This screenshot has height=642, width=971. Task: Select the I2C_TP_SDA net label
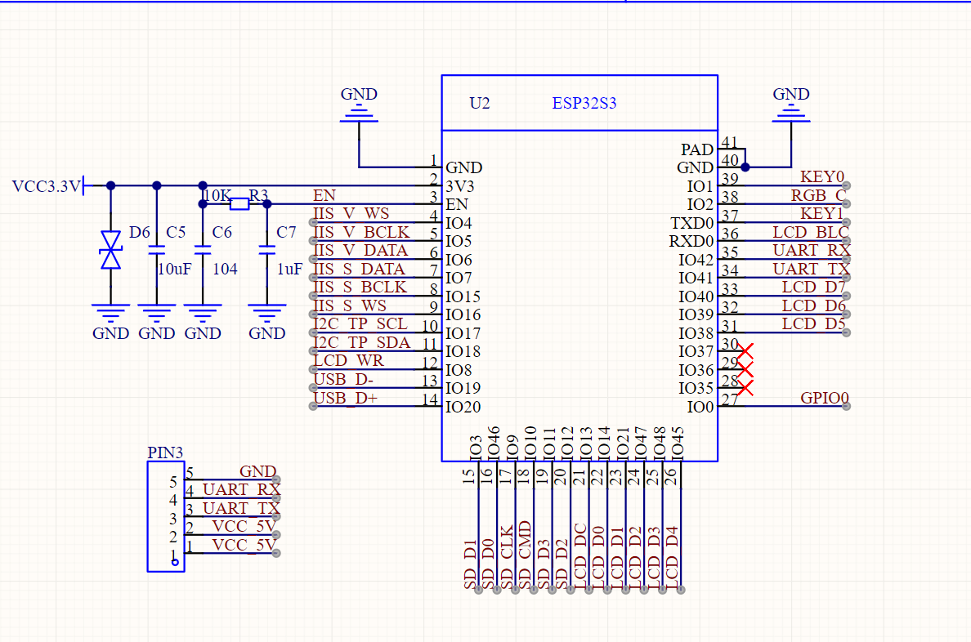[361, 341]
